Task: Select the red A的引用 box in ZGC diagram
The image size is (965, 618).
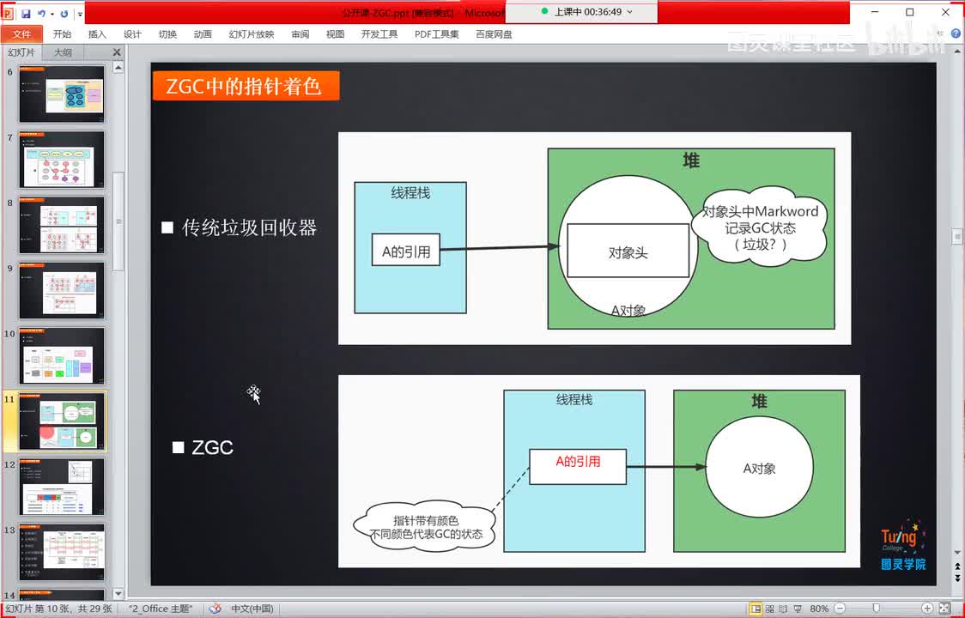Action: click(578, 467)
